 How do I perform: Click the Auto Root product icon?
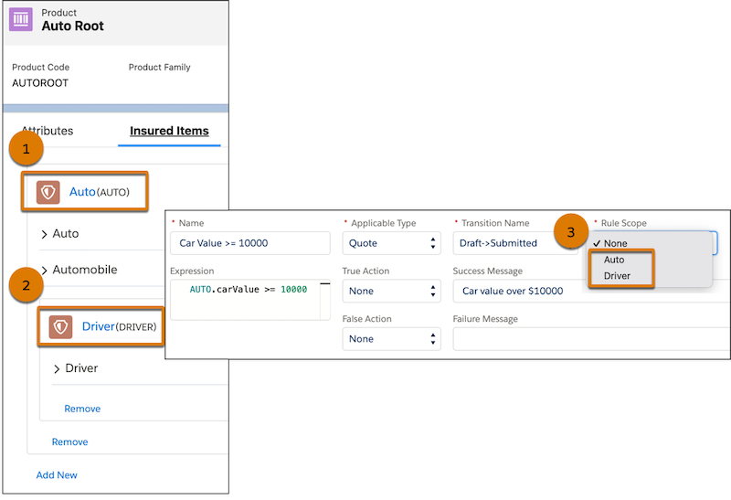pos(21,19)
